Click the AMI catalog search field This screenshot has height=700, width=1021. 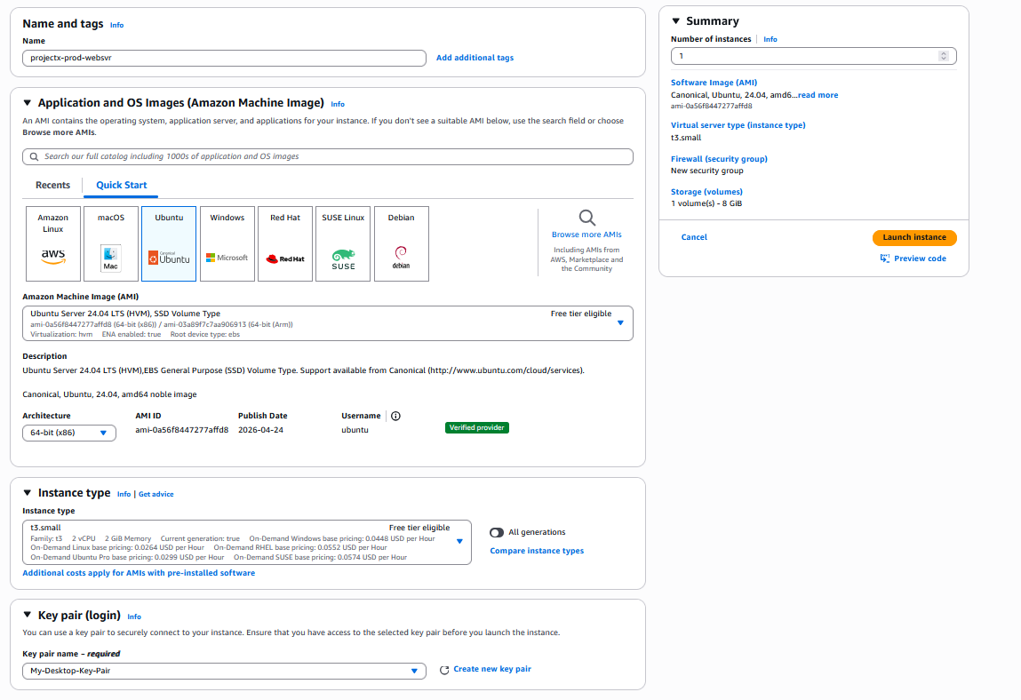click(328, 157)
